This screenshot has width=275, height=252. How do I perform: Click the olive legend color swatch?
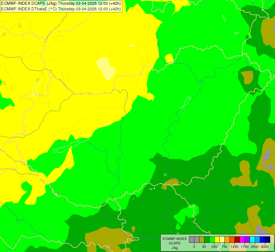point(202,239)
